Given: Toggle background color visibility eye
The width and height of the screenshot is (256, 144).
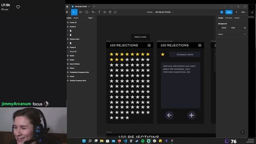Looking at the screenshot, I should coord(245,28).
